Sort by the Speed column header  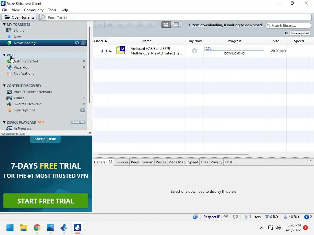(x=299, y=41)
